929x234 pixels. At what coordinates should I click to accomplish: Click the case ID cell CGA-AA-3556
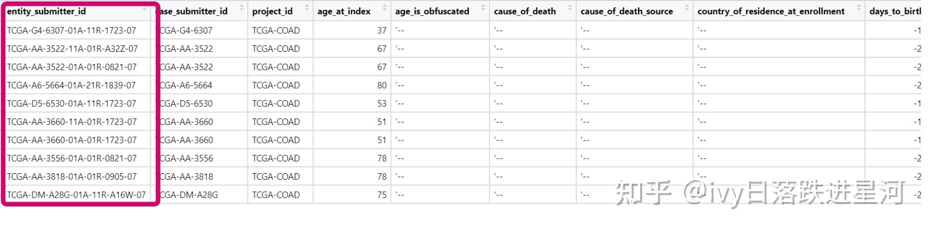[x=186, y=158]
